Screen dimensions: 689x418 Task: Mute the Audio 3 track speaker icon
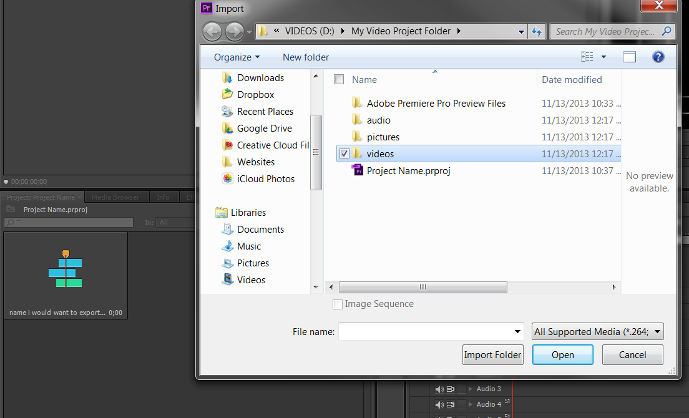tap(439, 389)
